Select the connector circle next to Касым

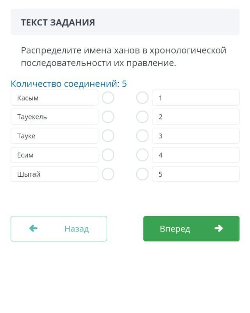pyautogui.click(x=108, y=98)
